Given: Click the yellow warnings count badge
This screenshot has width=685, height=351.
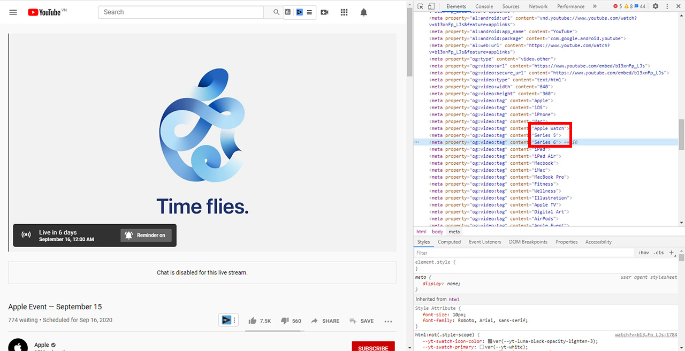Looking at the screenshot, I should point(629,6).
